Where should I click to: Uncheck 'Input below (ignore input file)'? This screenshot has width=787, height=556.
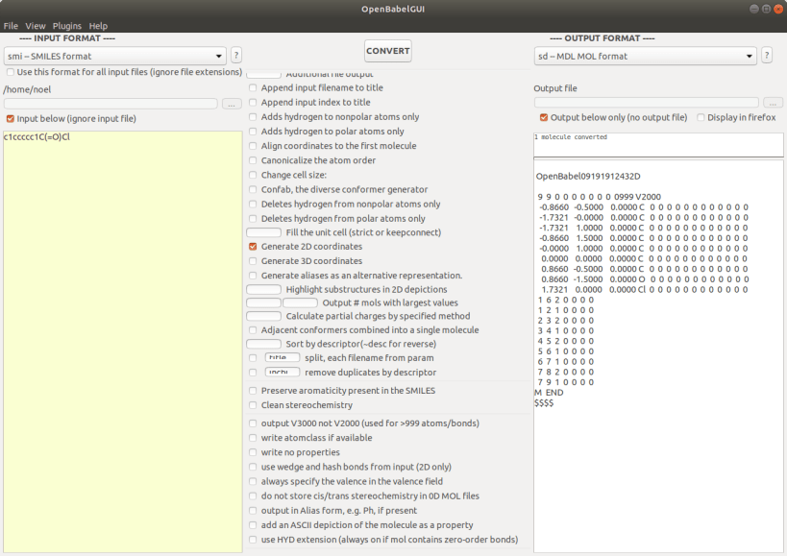coord(10,119)
